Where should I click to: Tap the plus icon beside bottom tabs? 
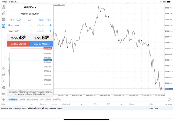[4, 100]
